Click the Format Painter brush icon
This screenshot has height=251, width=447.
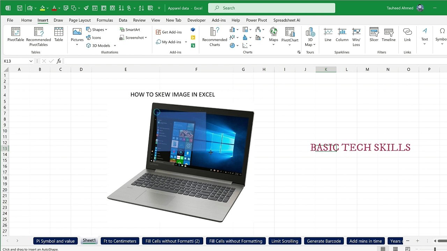point(86,8)
